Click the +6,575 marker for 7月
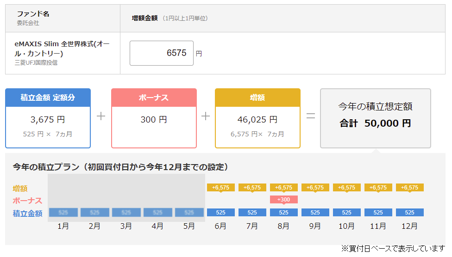The width and height of the screenshot is (452, 257). (252, 188)
